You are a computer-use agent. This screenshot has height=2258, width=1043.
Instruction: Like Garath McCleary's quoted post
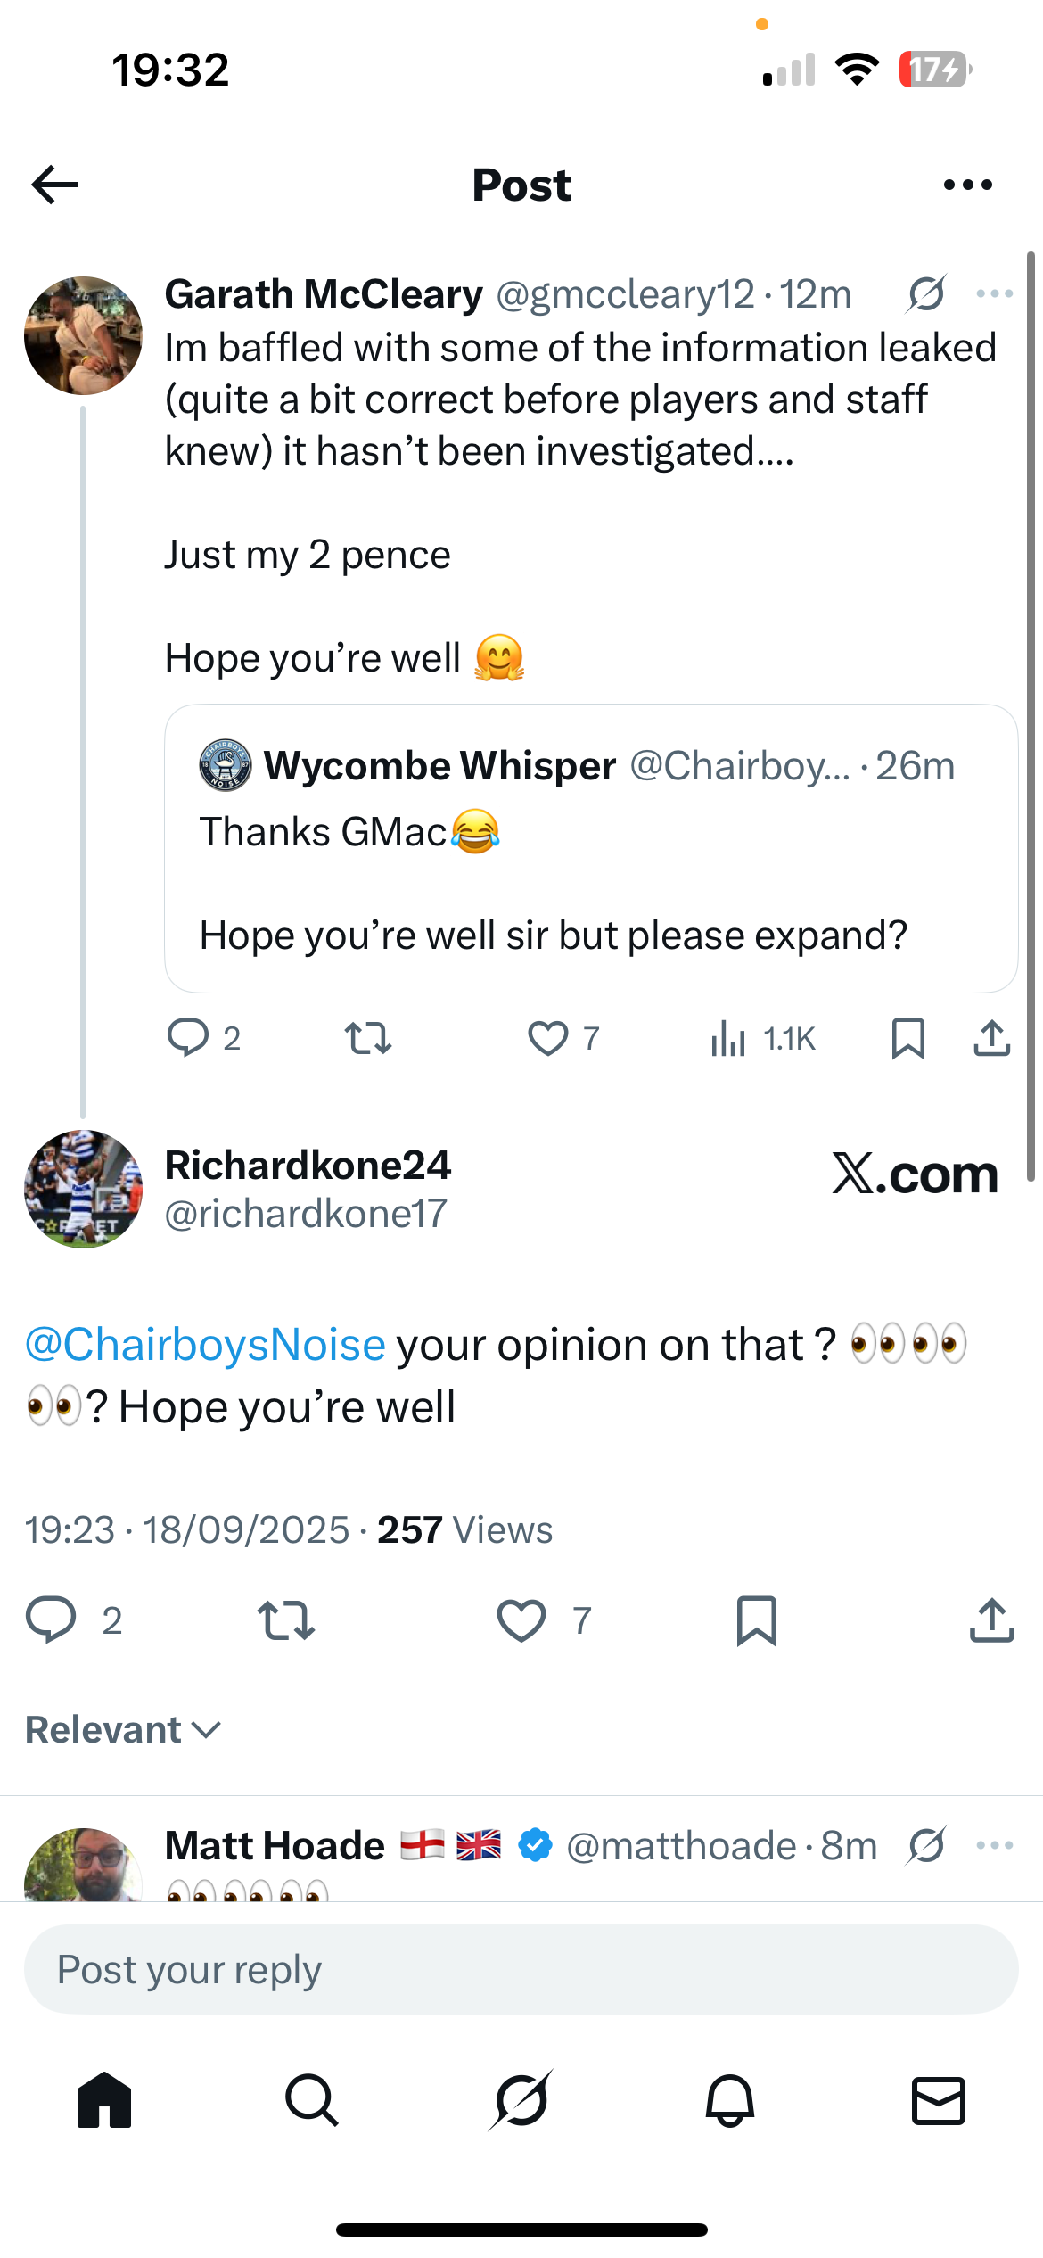pos(548,1038)
